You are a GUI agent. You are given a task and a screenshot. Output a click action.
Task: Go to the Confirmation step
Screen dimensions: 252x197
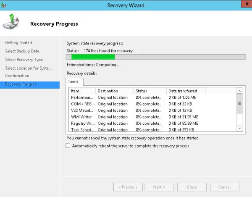(x=17, y=76)
